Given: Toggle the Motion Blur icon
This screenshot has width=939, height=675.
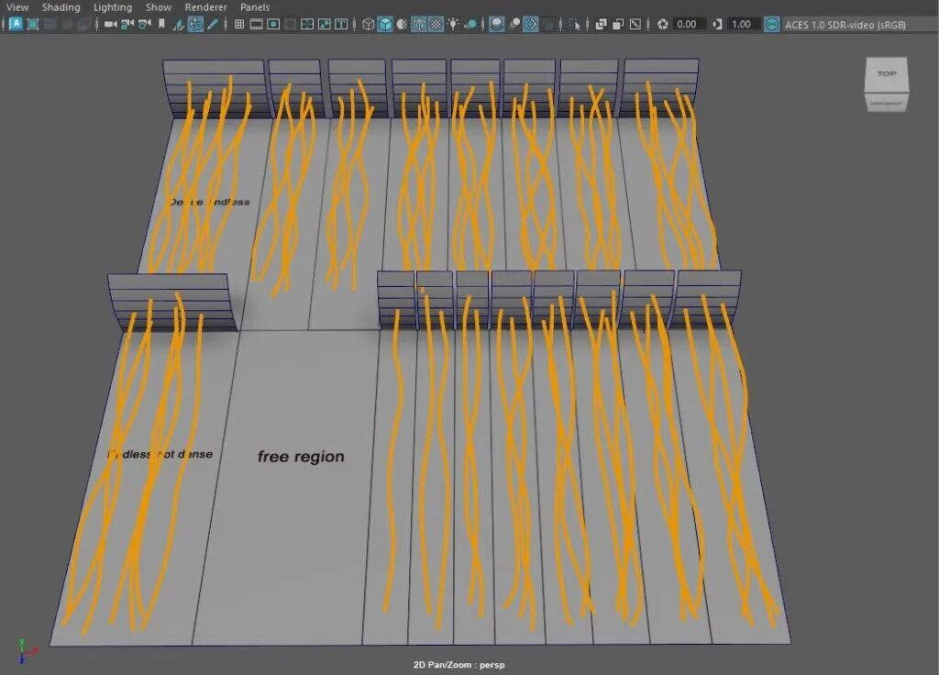Looking at the screenshot, I should (514, 24).
